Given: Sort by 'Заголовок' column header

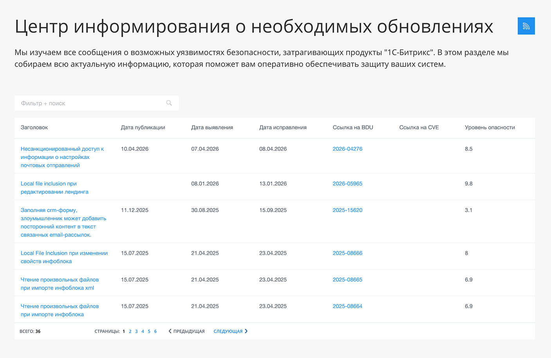Looking at the screenshot, I should point(34,127).
